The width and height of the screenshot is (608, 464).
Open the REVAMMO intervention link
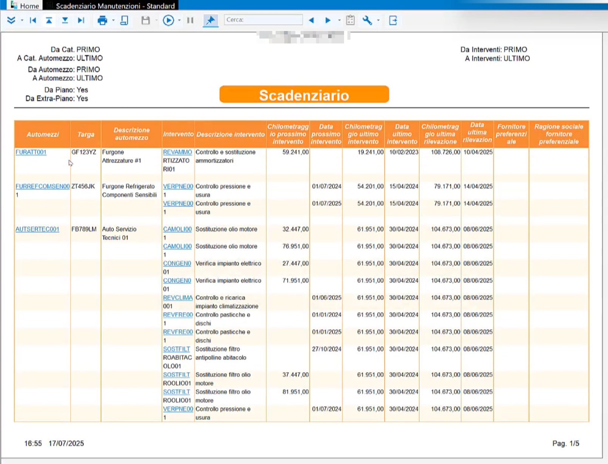177,152
